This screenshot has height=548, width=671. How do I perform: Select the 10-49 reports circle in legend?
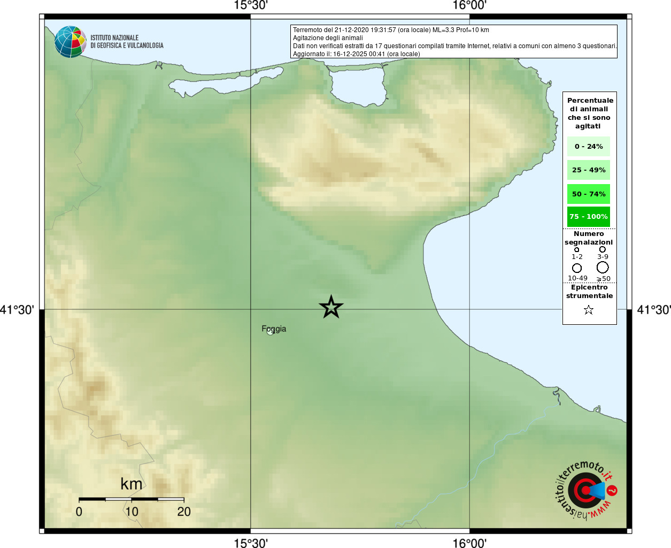[577, 268]
